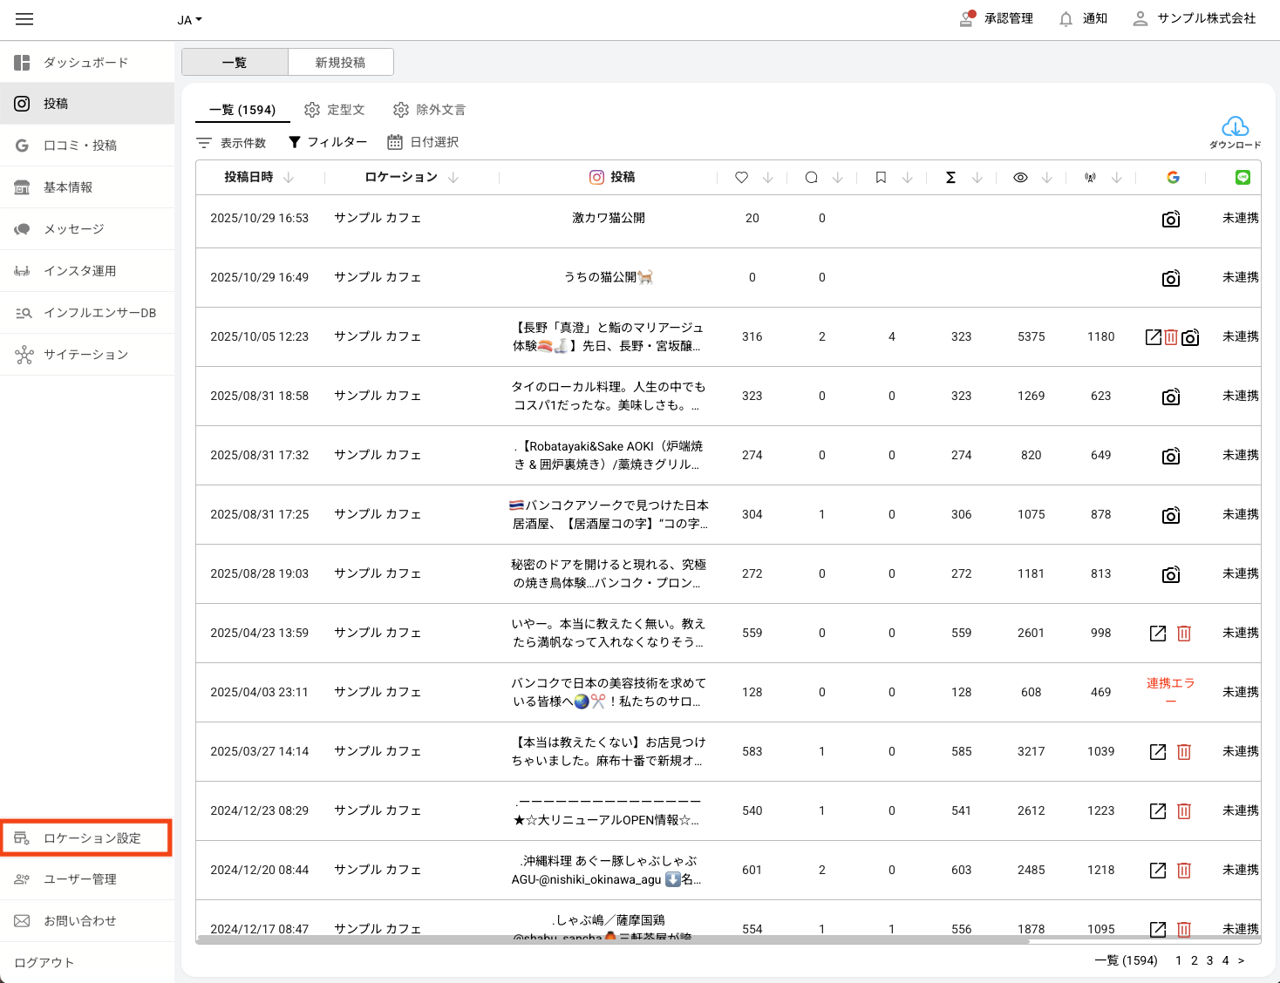Click the notification bell icon

click(1066, 19)
